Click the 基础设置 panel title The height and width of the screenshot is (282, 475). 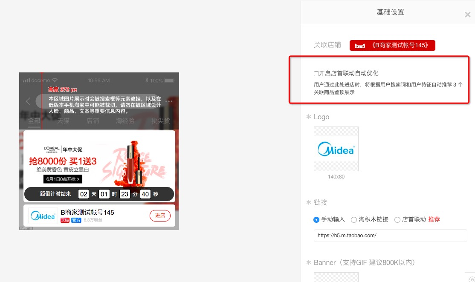[390, 12]
